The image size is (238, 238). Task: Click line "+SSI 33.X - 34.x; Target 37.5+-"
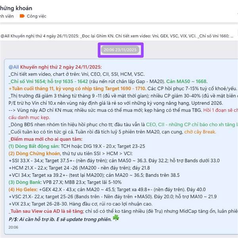point(114,161)
